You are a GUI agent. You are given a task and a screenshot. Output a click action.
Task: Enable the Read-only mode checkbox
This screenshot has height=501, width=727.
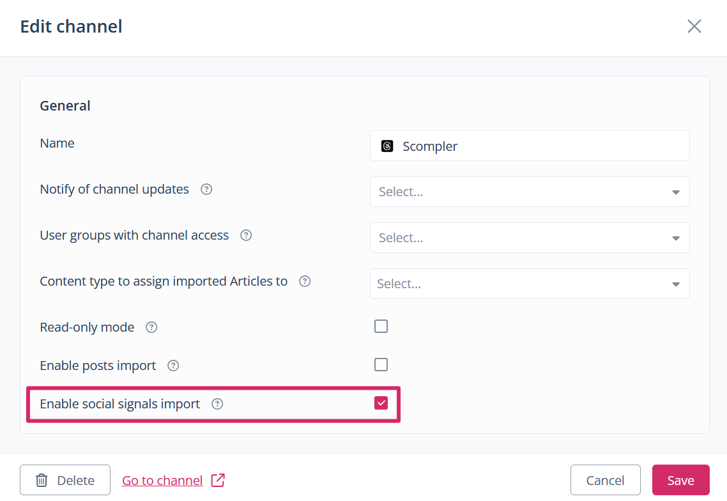(381, 327)
